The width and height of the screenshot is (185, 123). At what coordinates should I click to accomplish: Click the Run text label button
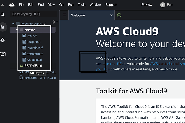point(170,5)
